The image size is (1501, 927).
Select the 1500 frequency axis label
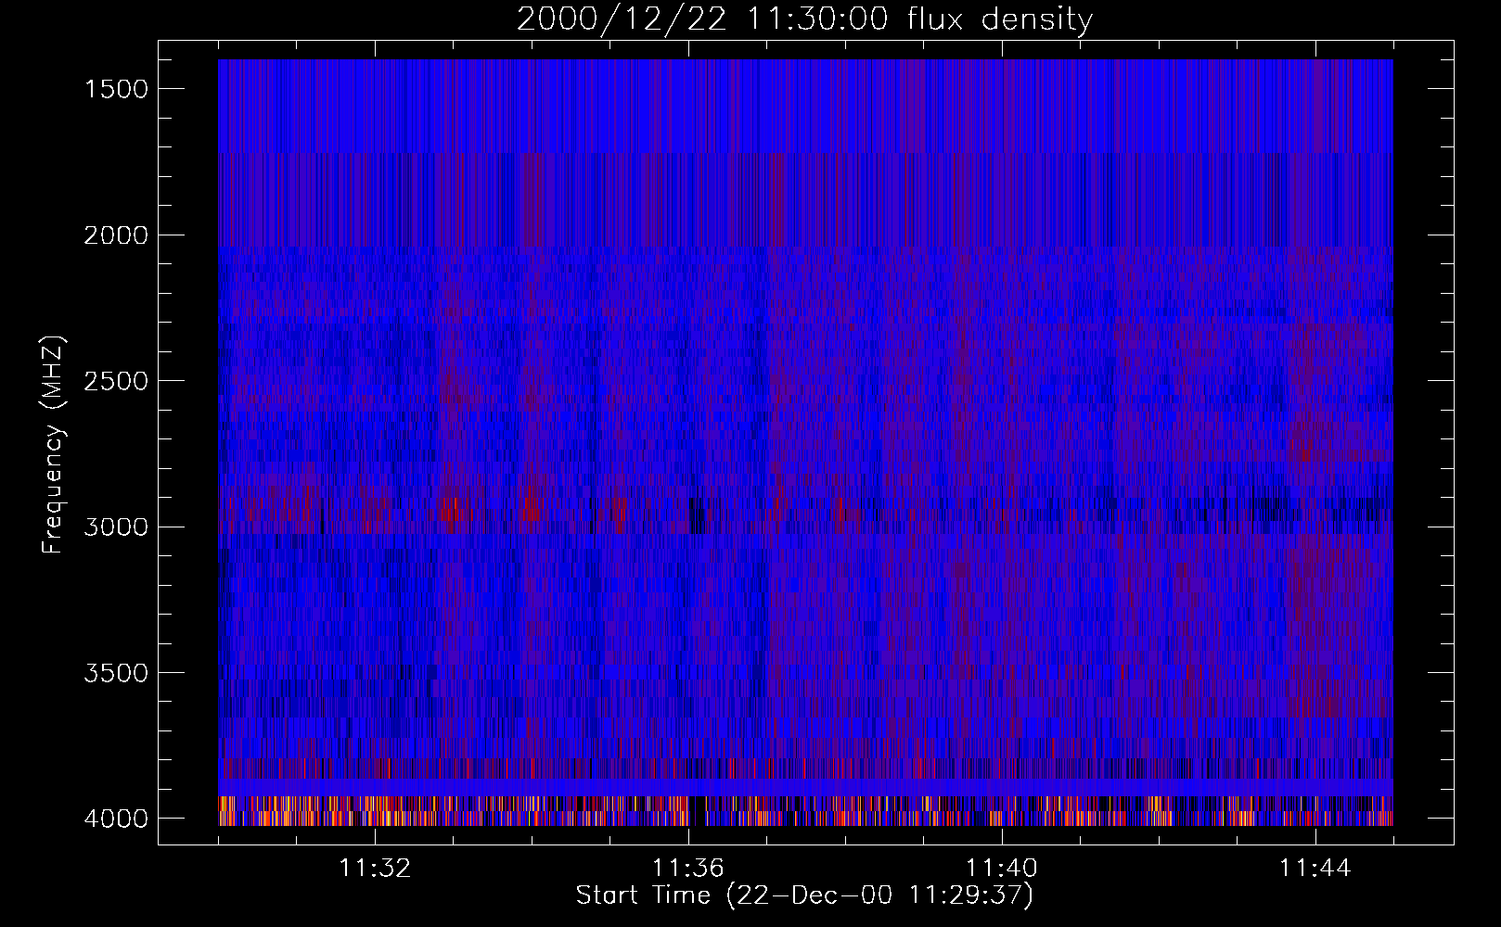116,89
